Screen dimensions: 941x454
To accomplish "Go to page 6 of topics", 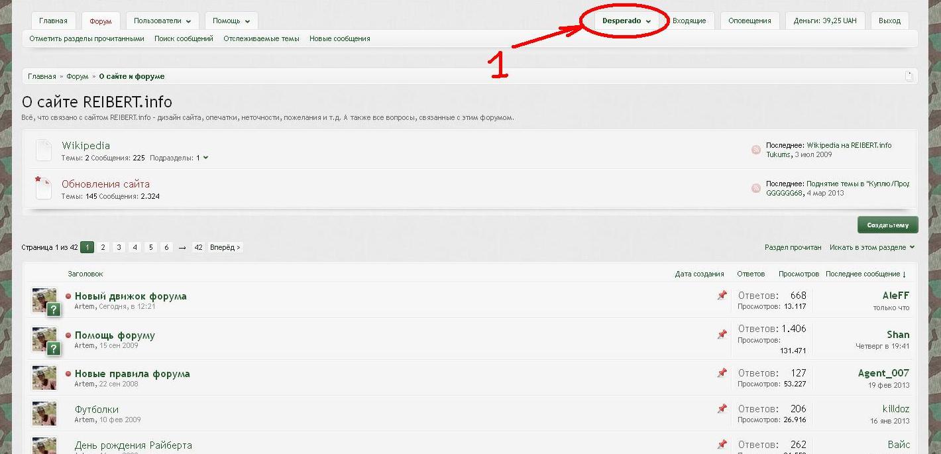I will [167, 247].
